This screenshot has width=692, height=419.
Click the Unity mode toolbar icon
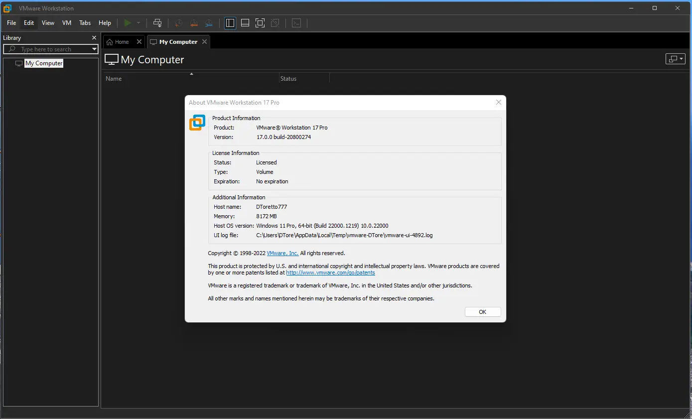click(275, 22)
